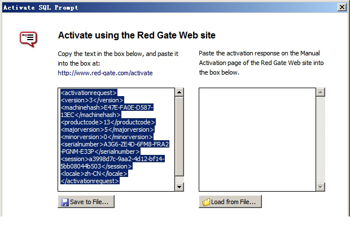Viewport: 350px width, 225px height.
Task: Click the request box scroll down arrow
Action: pyautogui.click(x=180, y=187)
